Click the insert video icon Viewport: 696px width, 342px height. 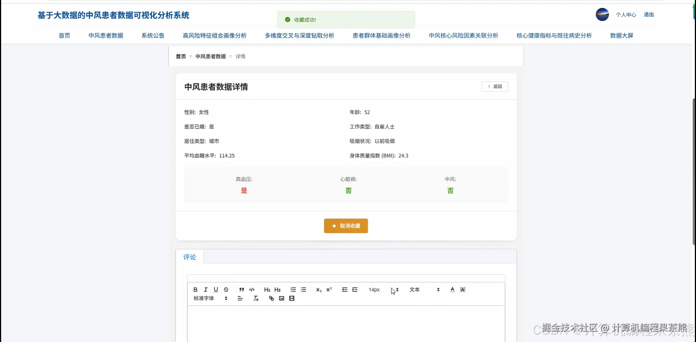[292, 298]
